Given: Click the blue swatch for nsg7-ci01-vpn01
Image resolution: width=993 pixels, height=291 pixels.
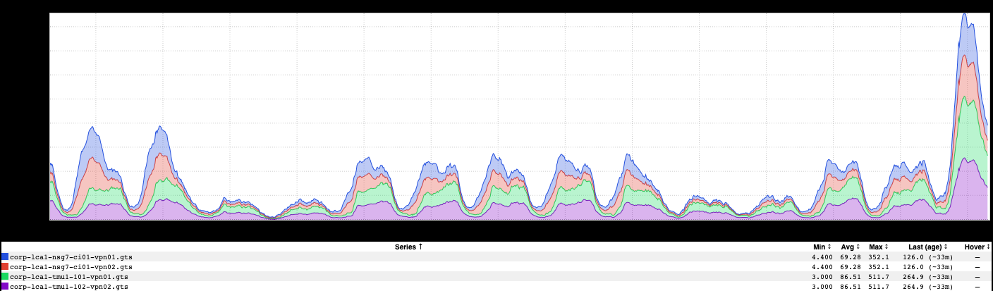Looking at the screenshot, I should 5,257.
